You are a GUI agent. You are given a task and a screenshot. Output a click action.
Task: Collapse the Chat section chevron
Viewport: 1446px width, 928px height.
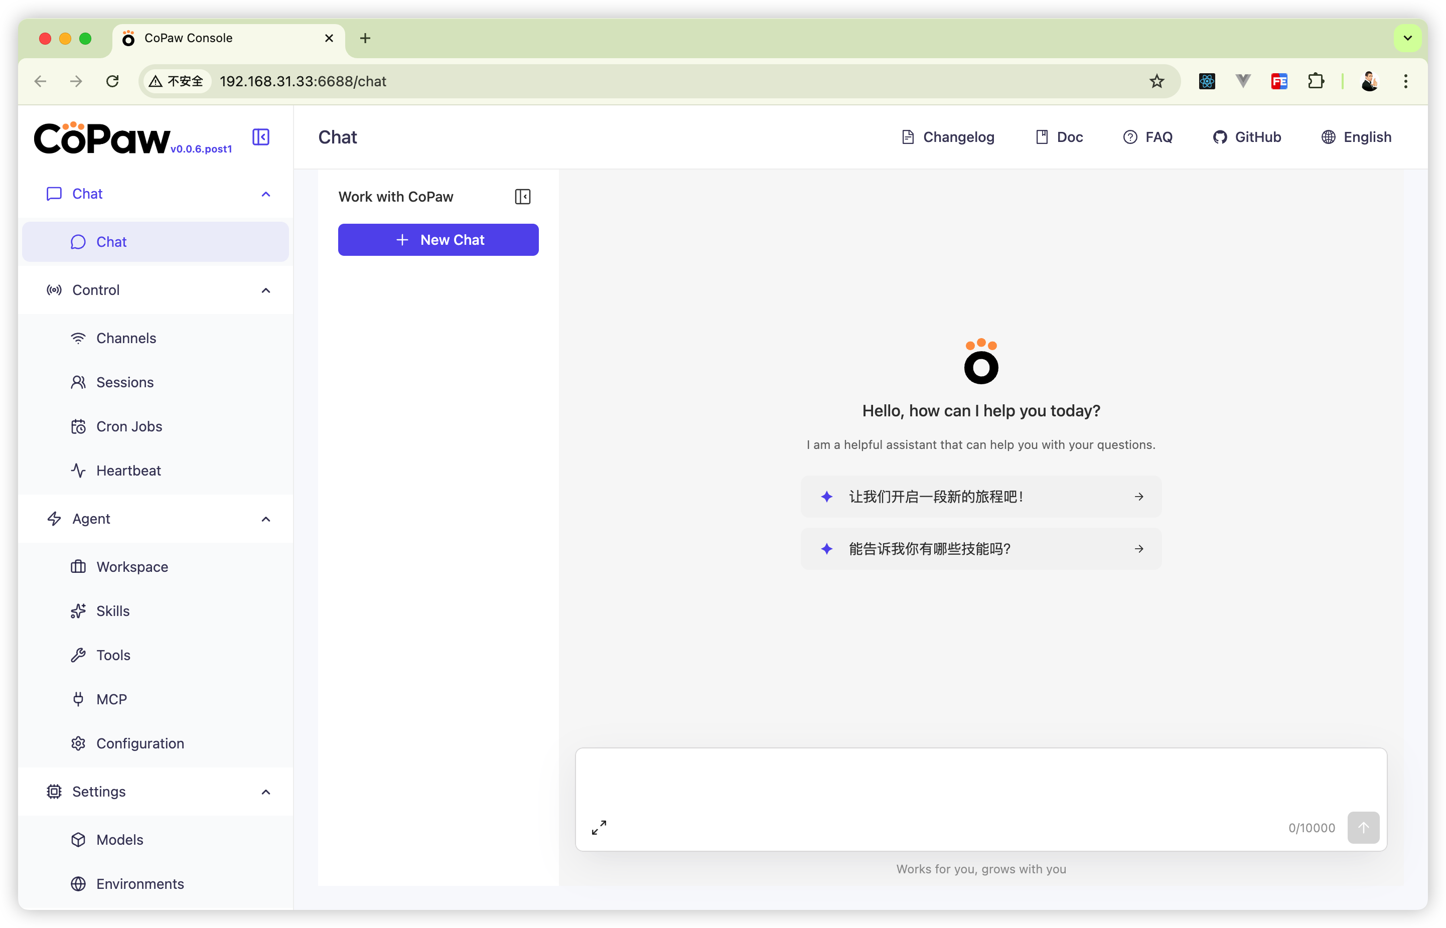click(266, 194)
